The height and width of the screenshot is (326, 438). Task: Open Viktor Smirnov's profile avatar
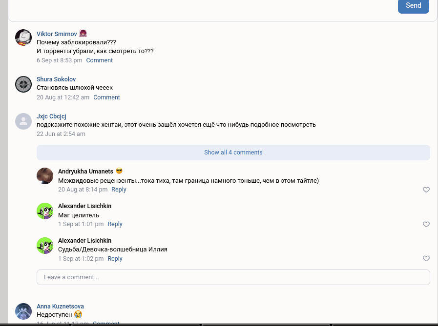[x=23, y=38]
